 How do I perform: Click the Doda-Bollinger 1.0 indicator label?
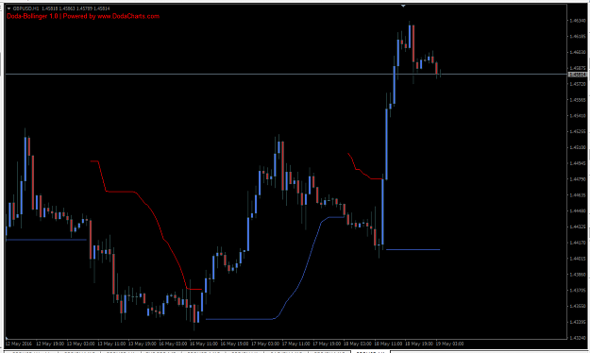click(x=83, y=16)
